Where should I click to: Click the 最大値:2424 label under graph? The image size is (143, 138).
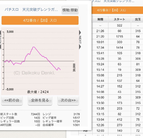point(38,92)
